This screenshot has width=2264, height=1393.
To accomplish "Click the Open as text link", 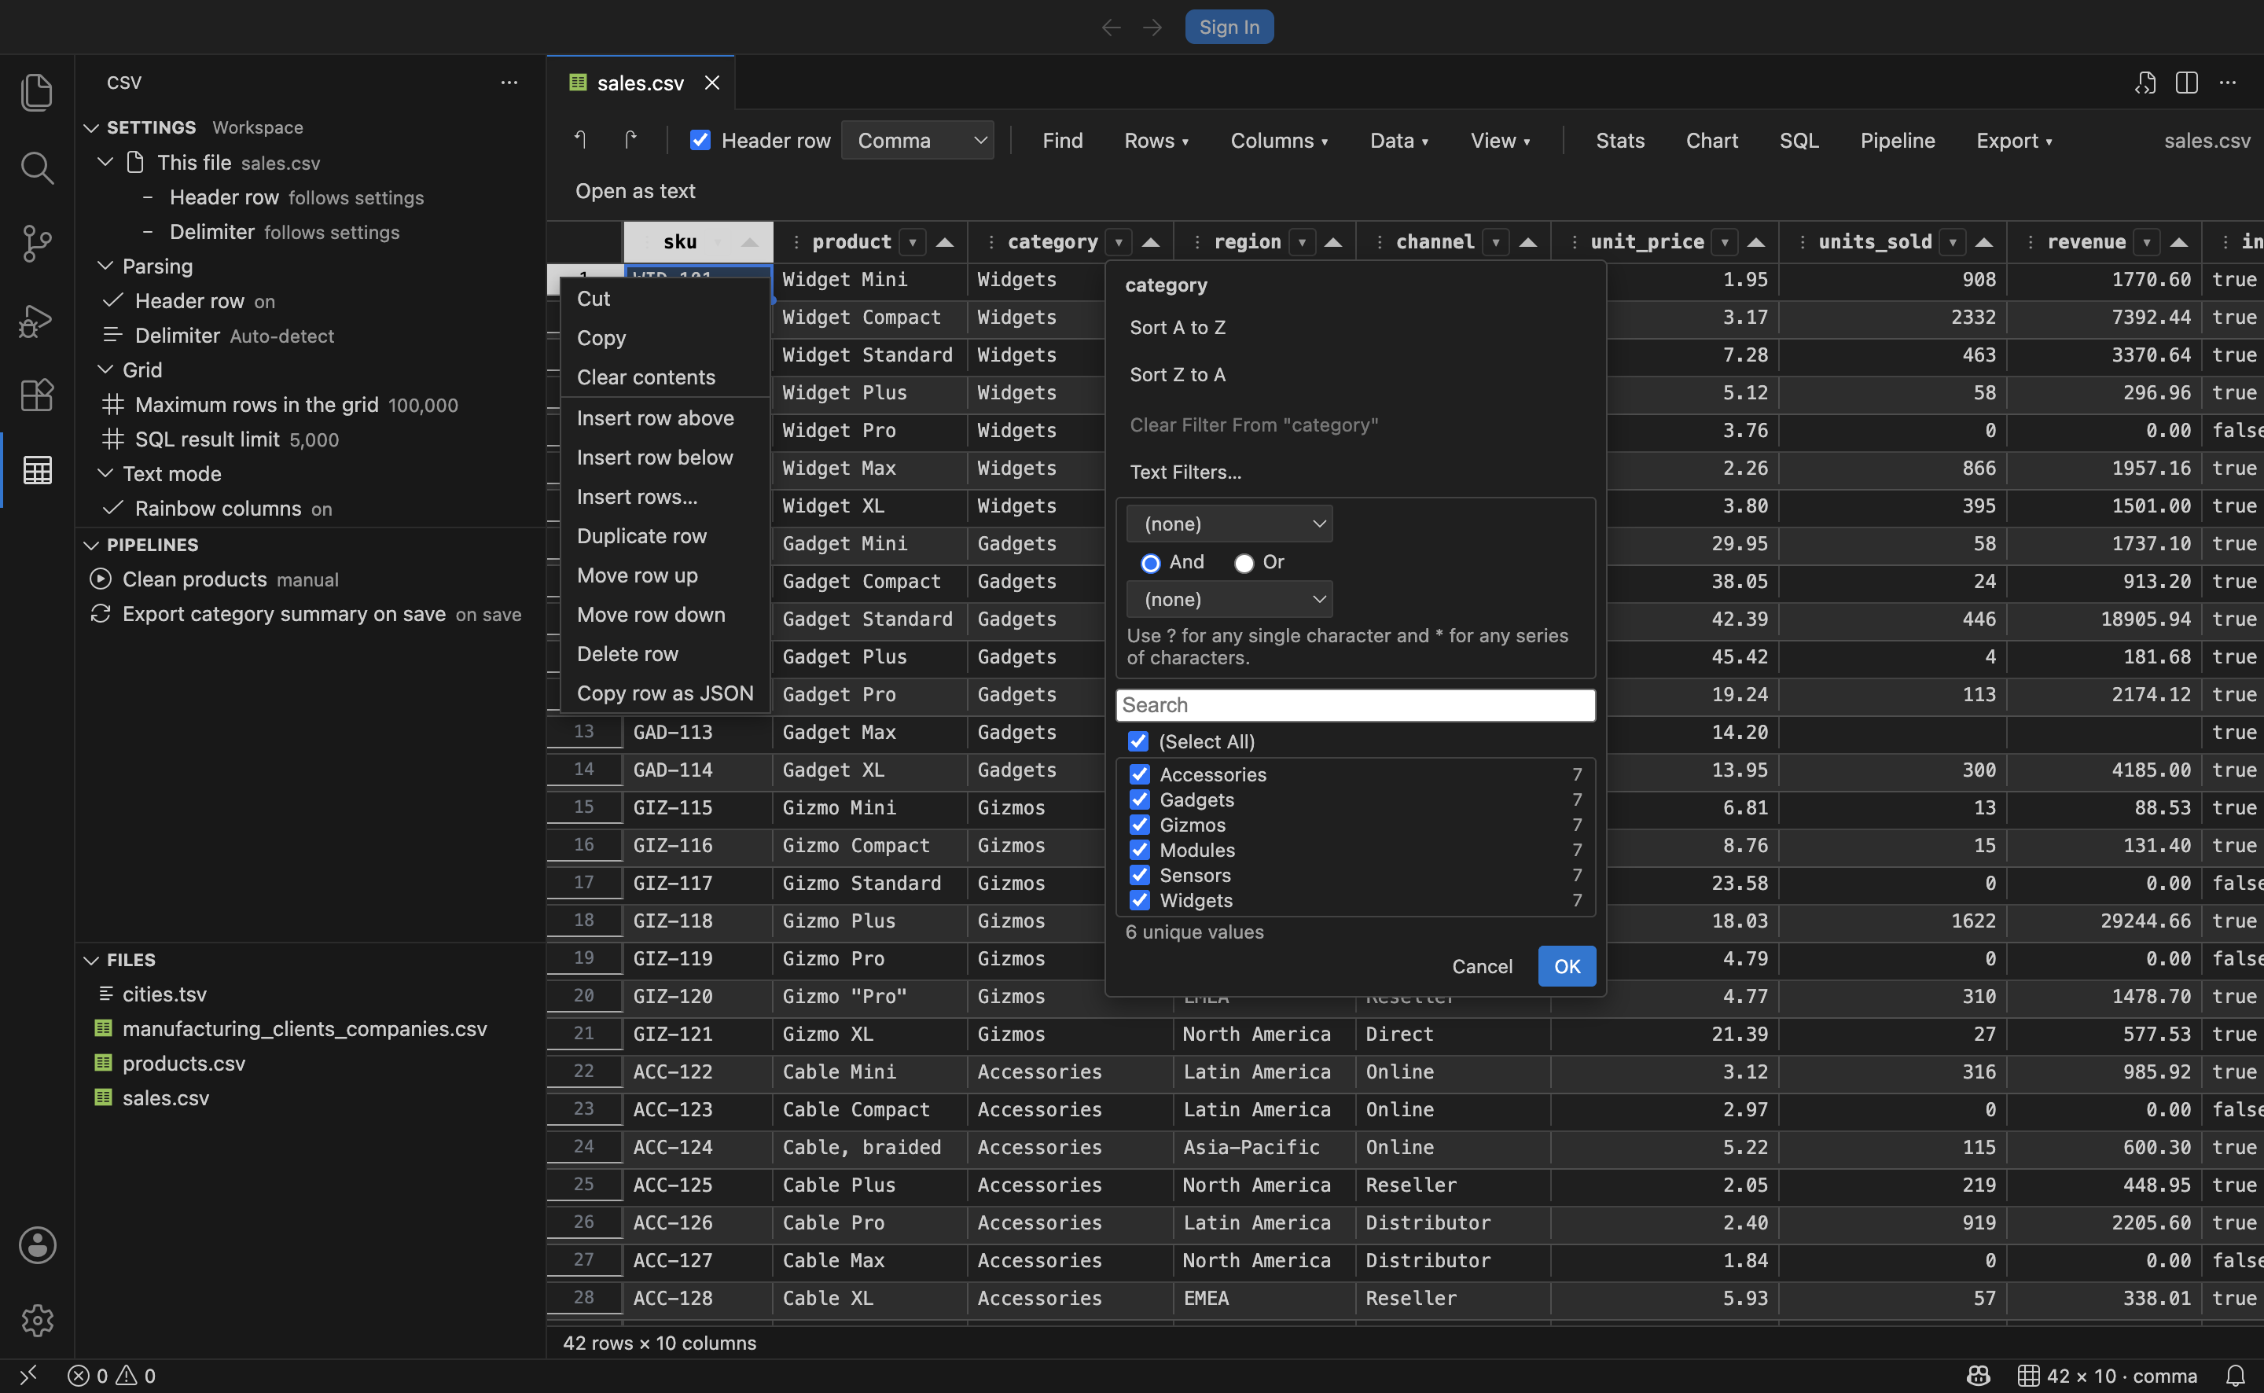I will coord(634,192).
